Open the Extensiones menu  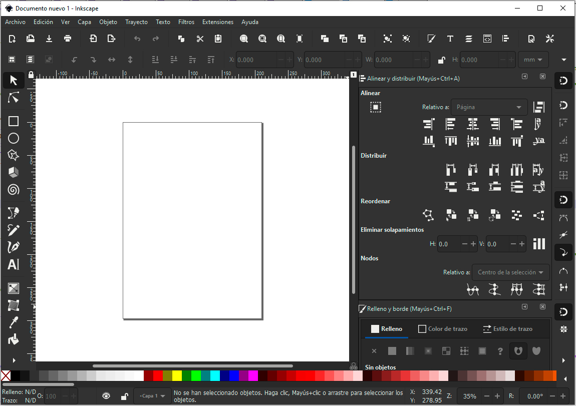pyautogui.click(x=217, y=22)
